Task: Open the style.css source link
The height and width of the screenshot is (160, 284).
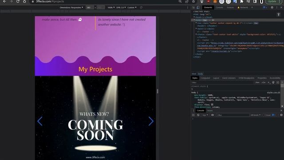Action: (x=273, y=92)
